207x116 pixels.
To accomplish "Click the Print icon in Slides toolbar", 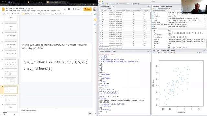I will (x=12, y=14).
